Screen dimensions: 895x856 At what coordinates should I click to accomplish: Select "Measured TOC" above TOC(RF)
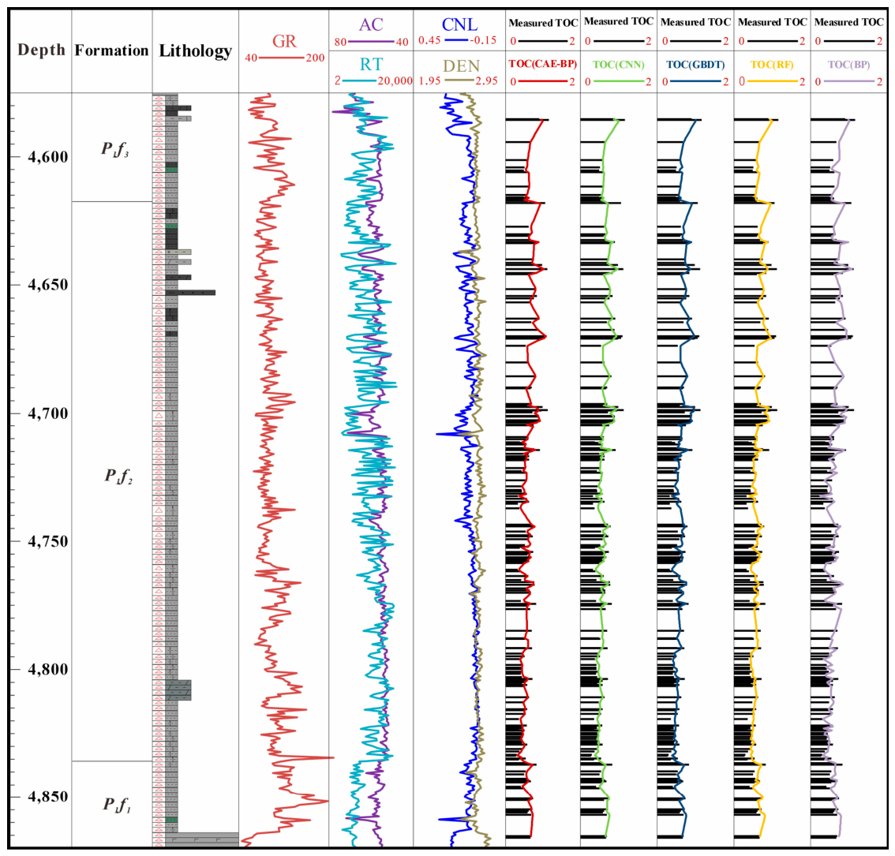[x=773, y=22]
